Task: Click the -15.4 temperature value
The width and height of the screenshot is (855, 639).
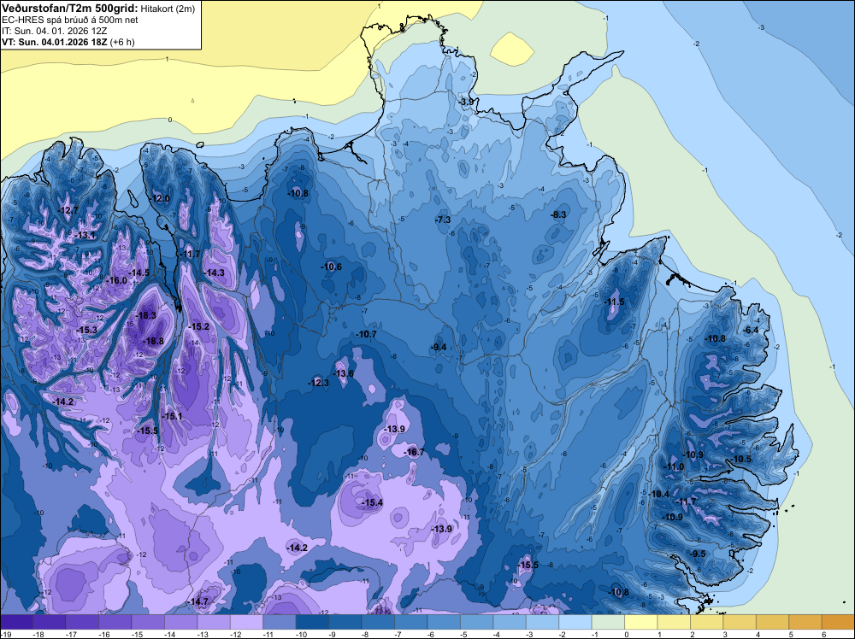Action: click(373, 502)
